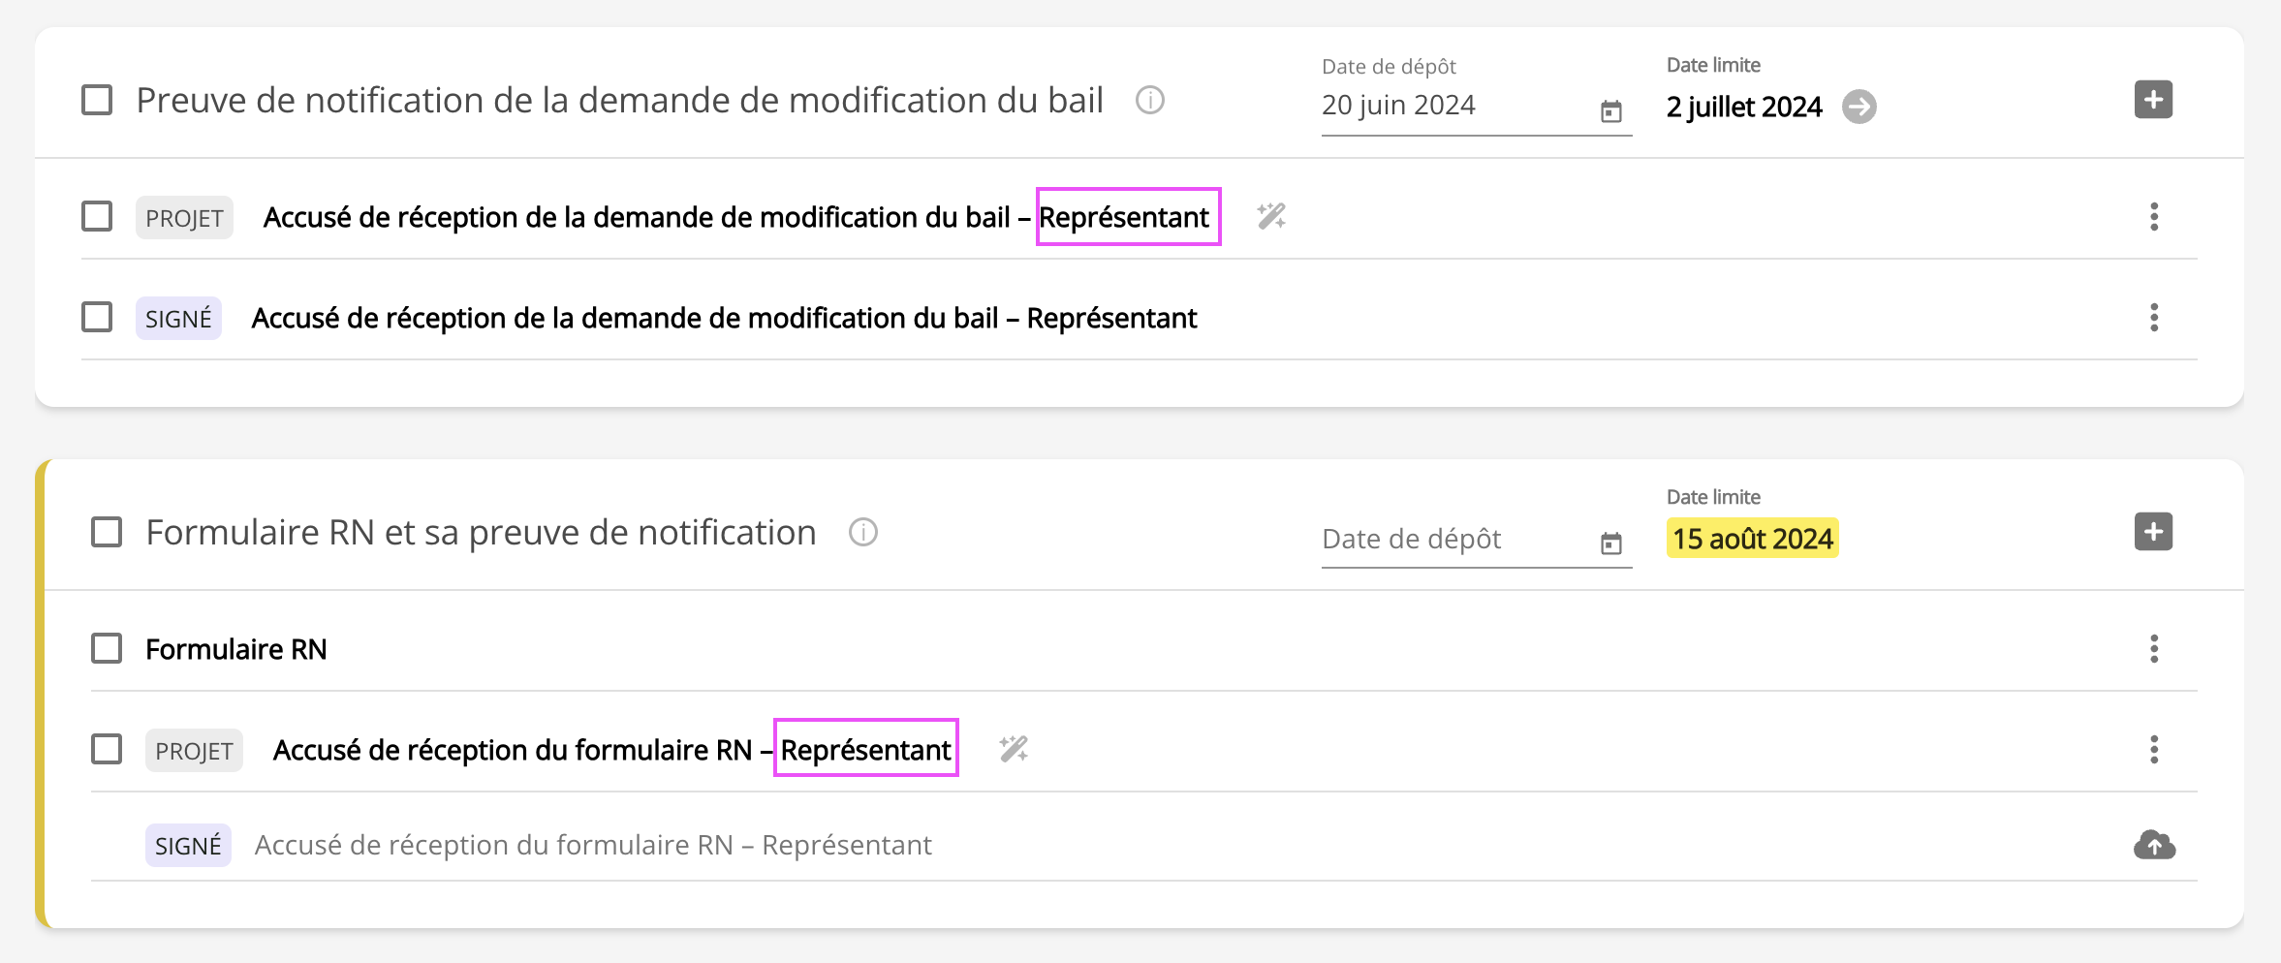The width and height of the screenshot is (2281, 963).
Task: Click info icon next to Formulaire RN title
Action: point(862,532)
